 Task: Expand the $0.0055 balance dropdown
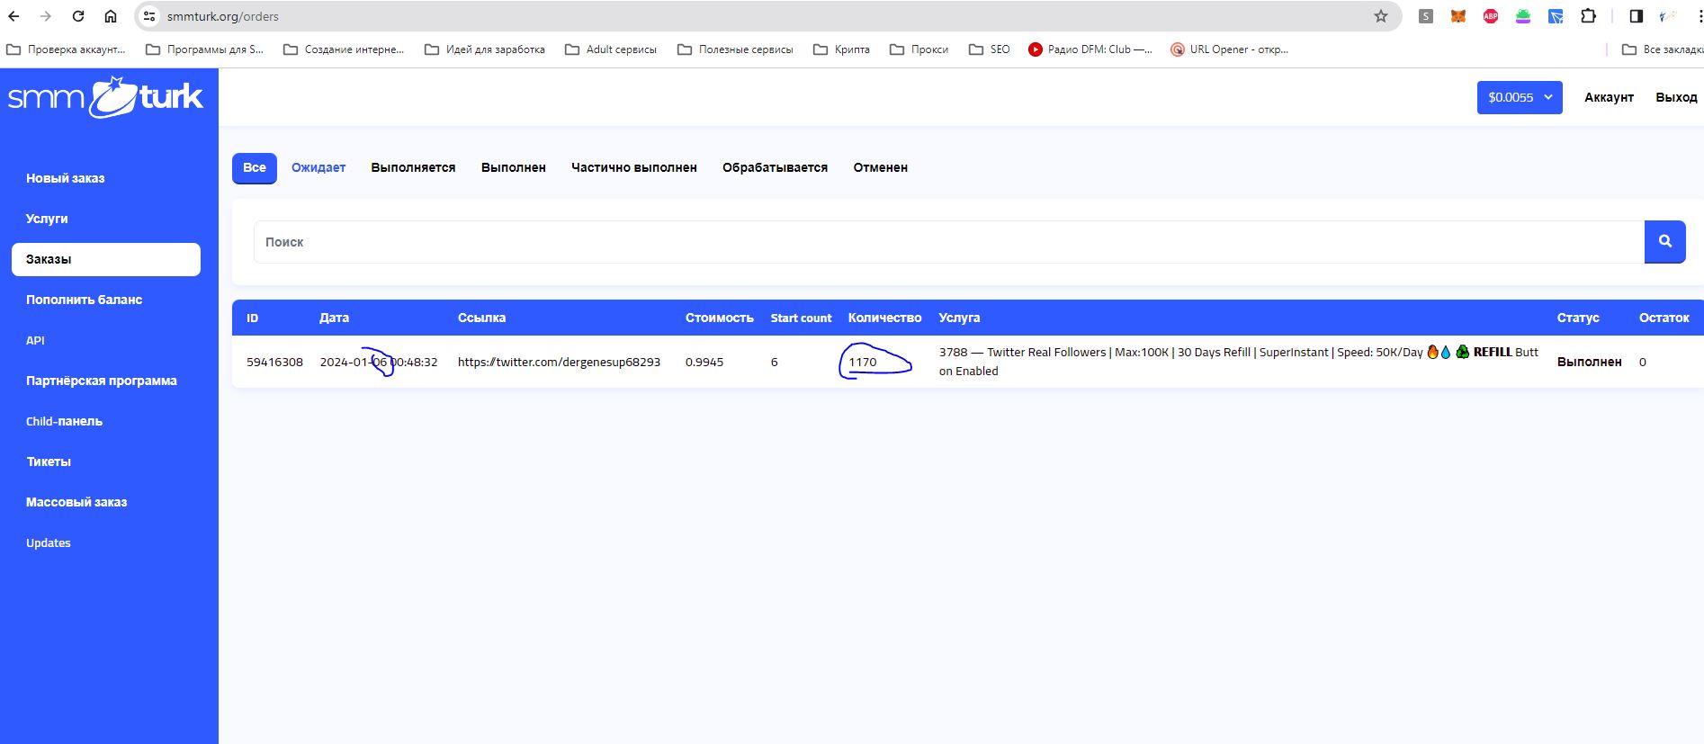[x=1520, y=97]
